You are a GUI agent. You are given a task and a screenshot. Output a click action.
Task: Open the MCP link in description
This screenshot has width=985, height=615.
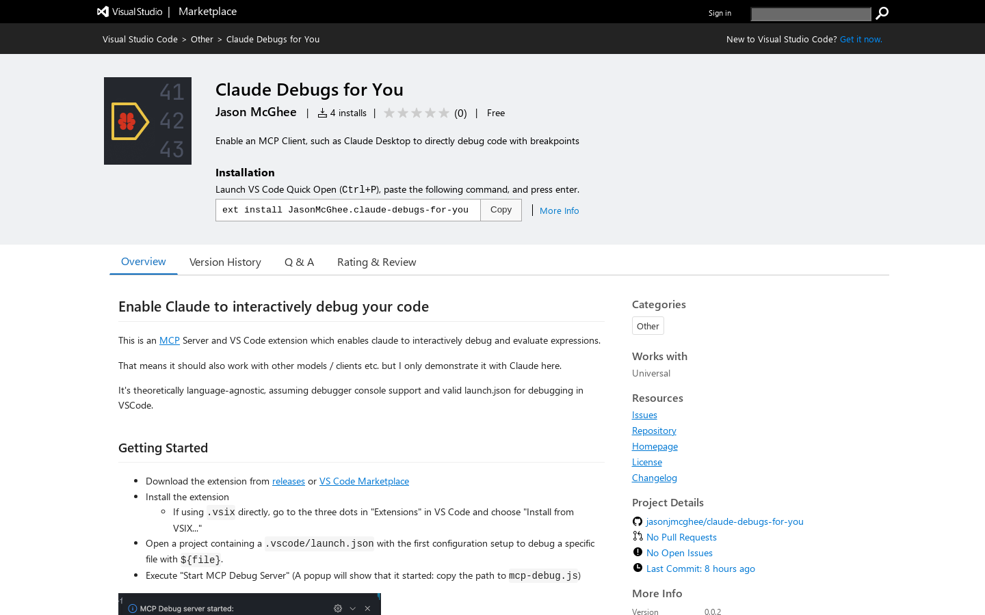tap(170, 340)
